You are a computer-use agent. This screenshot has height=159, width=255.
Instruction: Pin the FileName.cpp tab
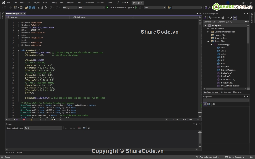point(21,13)
